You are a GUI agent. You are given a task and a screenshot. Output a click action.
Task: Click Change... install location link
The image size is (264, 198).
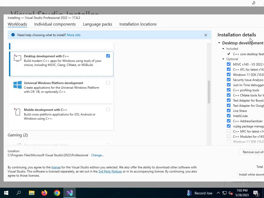[x=97, y=155]
